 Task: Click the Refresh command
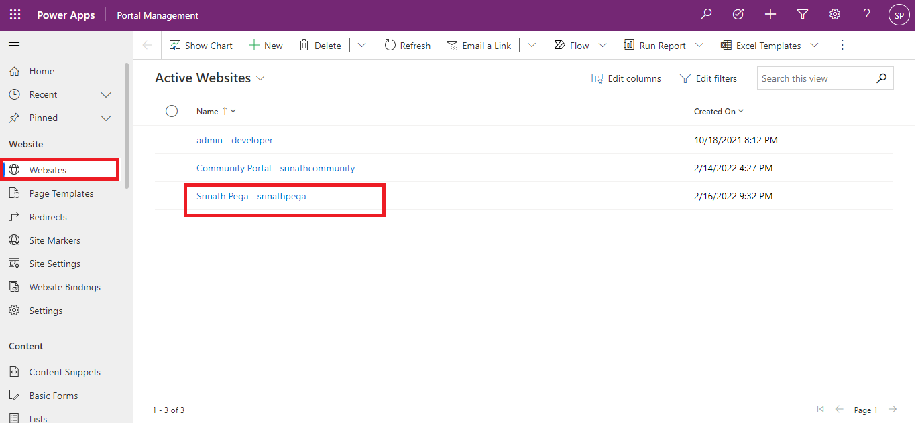(407, 46)
